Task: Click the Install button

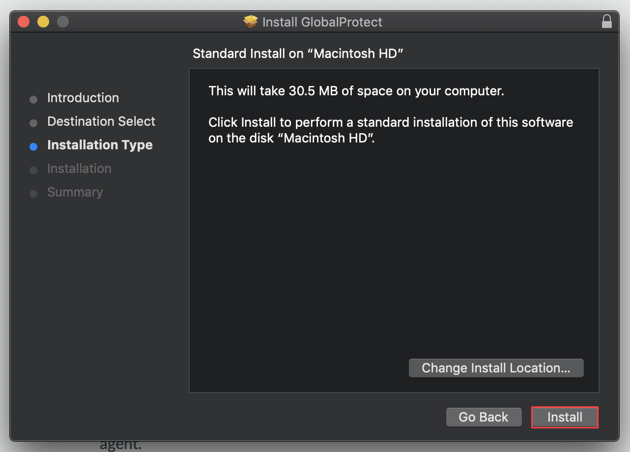Action: point(565,417)
